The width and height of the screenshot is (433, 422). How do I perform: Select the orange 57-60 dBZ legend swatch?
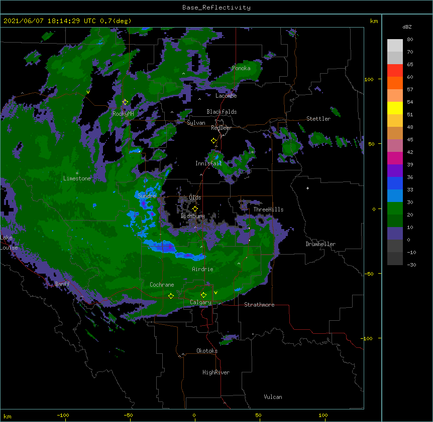point(395,83)
